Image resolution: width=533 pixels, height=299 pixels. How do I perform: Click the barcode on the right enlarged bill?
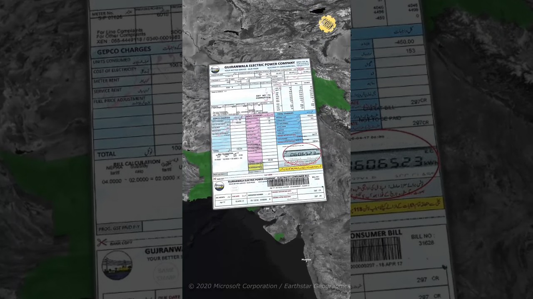(376, 249)
